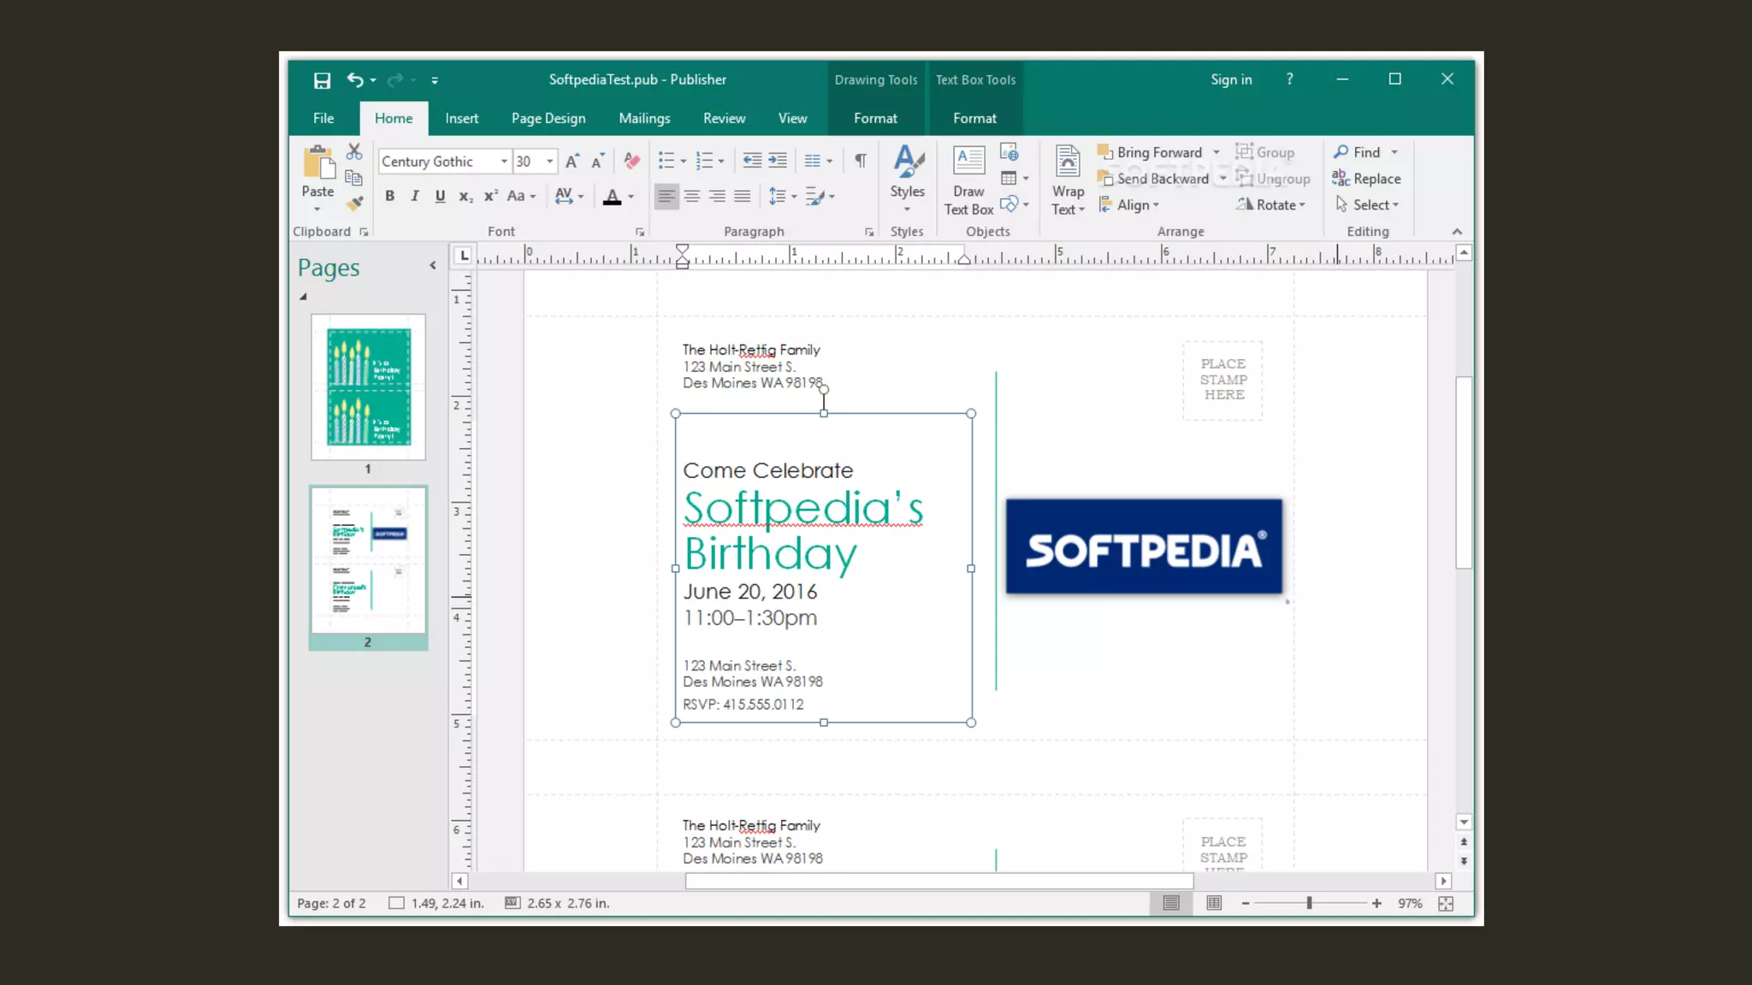This screenshot has width=1752, height=985.
Task: Click the Format Painter brush icon
Action: pyautogui.click(x=354, y=203)
